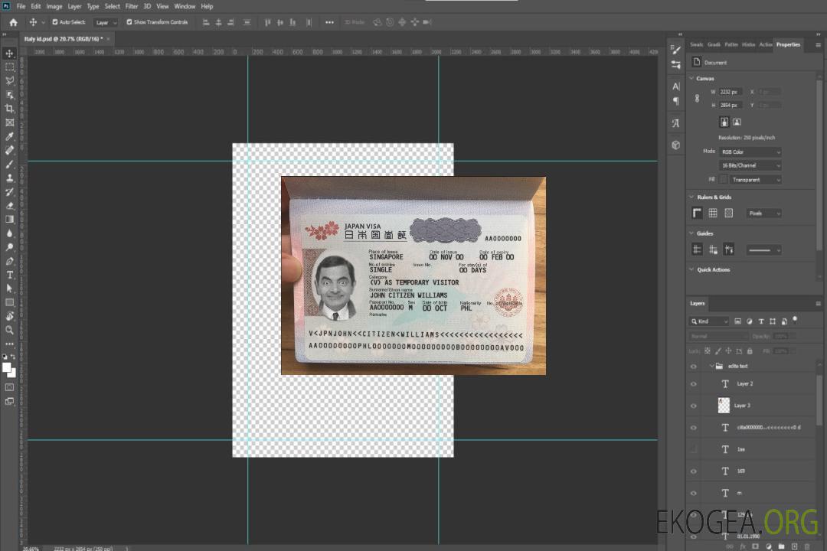Select the Clone Stamp tool
This screenshot has height=551, width=827.
(x=9, y=178)
